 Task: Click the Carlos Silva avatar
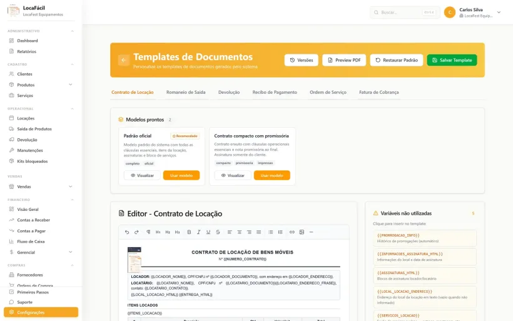(x=450, y=12)
